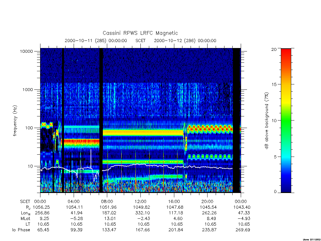Viewport: 321px width, 241px height.
Task: Click the Io Phase row label
Action: (21, 230)
